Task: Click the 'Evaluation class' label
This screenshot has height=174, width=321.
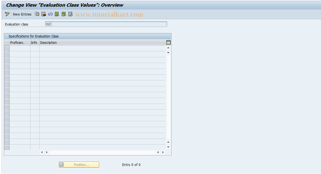Action: (x=17, y=24)
